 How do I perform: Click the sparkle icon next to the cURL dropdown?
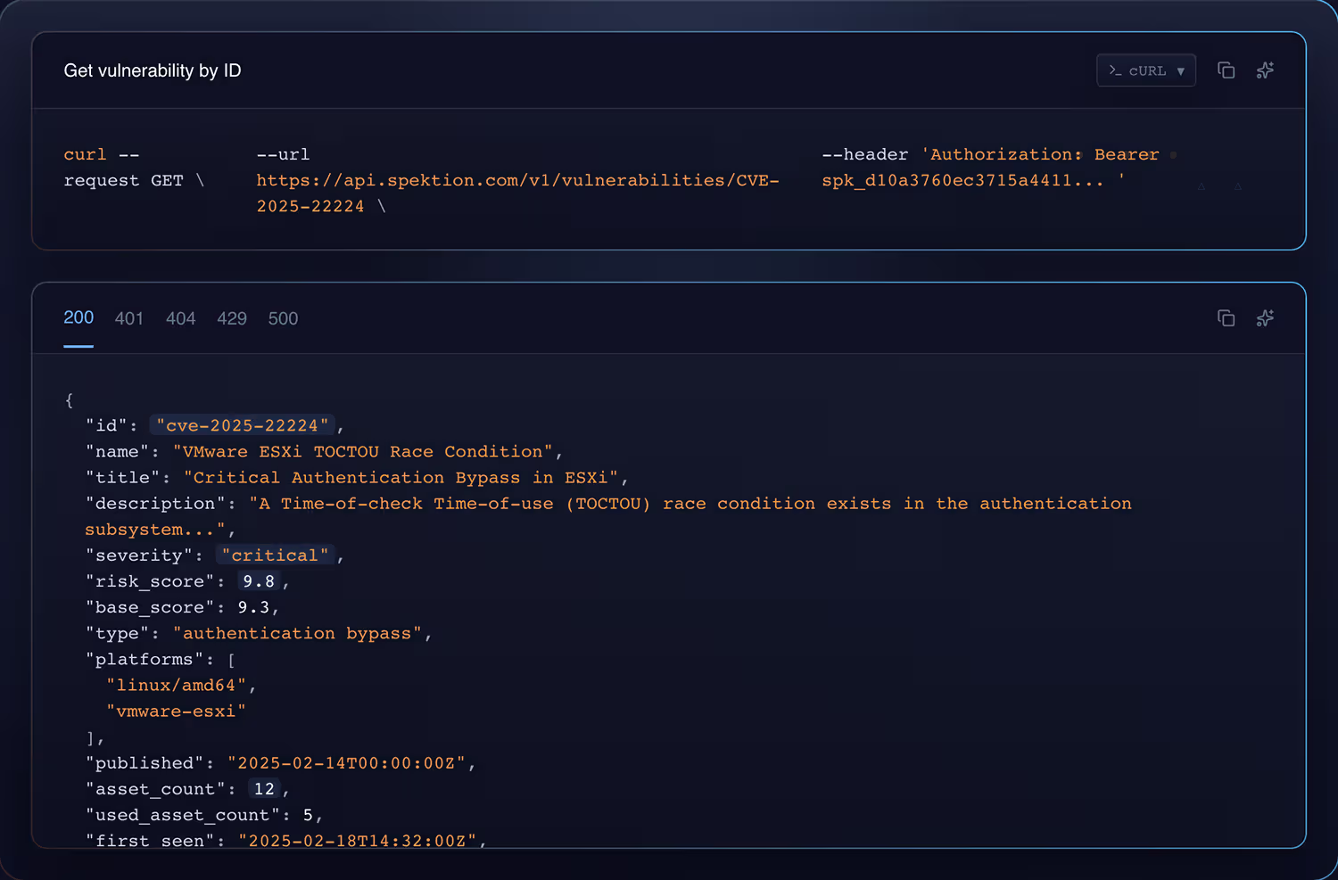click(x=1265, y=70)
